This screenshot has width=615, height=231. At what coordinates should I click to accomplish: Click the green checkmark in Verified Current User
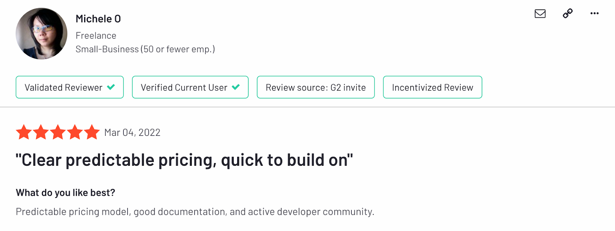pos(236,87)
